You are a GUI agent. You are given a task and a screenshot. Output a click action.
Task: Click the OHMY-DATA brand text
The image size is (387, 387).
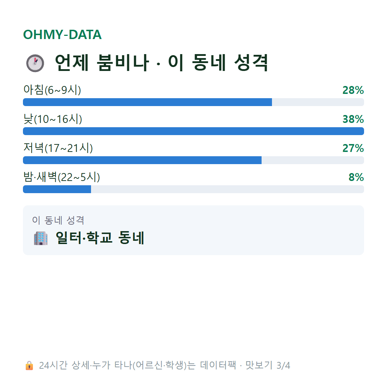(x=62, y=34)
